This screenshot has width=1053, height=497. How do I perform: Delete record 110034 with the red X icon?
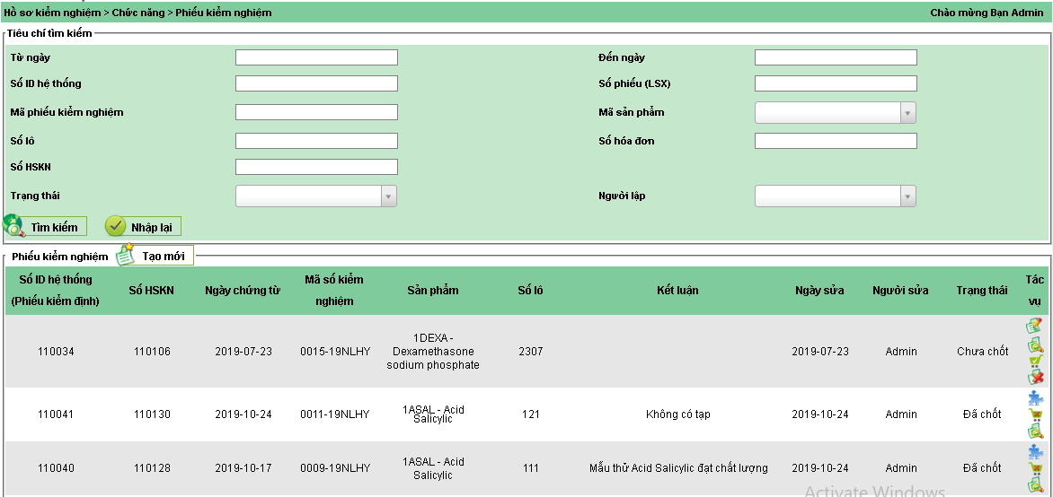tap(1035, 377)
